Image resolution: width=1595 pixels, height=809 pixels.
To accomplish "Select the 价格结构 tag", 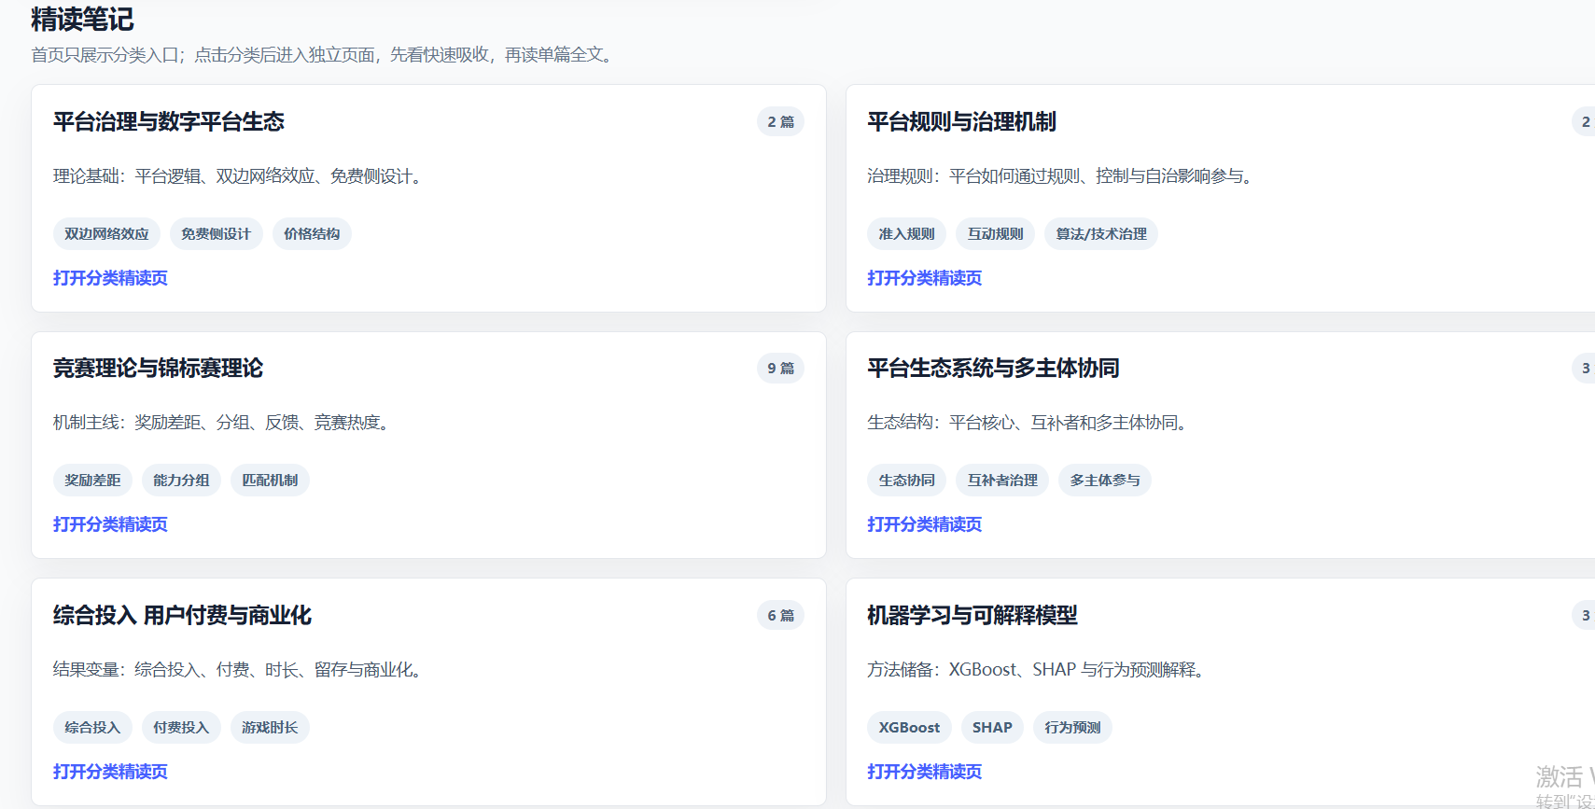I will (x=312, y=233).
